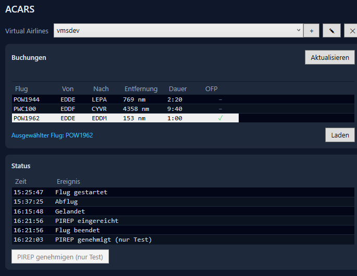Click the OFP column header
This screenshot has height=276, width=357.
[x=211, y=89]
